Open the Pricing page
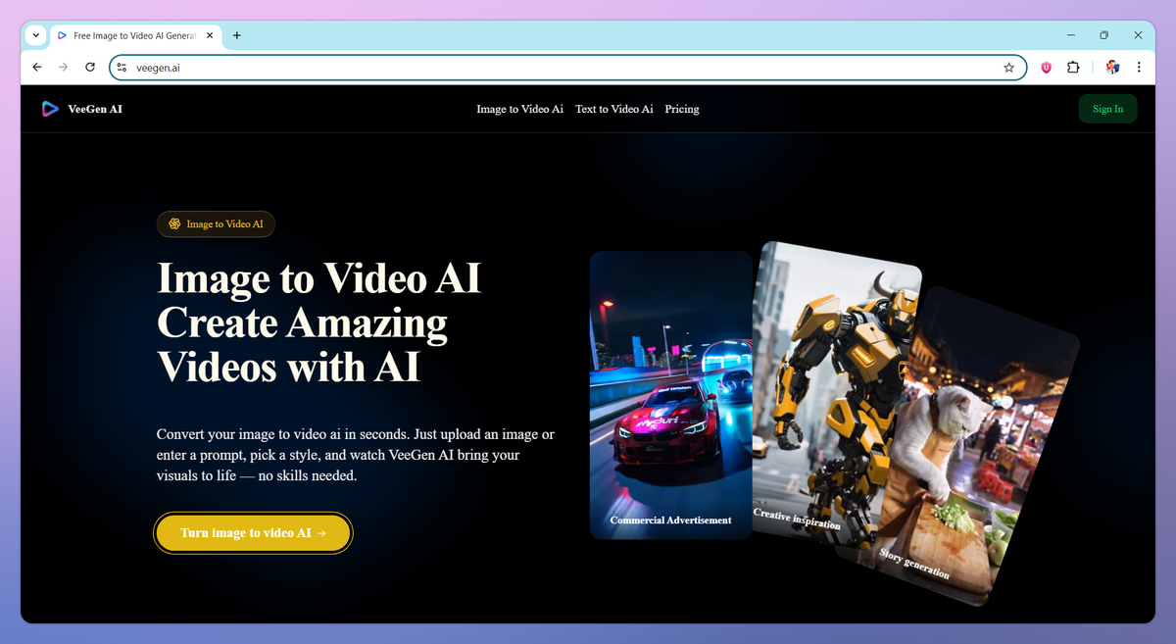This screenshot has height=644, width=1176. (681, 109)
